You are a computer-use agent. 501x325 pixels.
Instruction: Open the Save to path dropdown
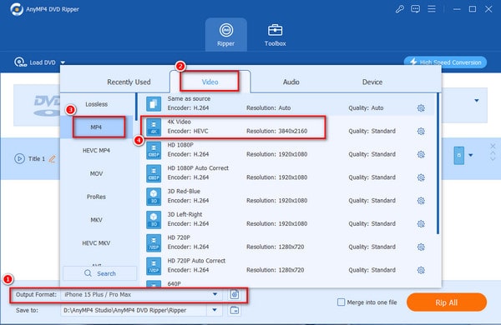coord(215,310)
